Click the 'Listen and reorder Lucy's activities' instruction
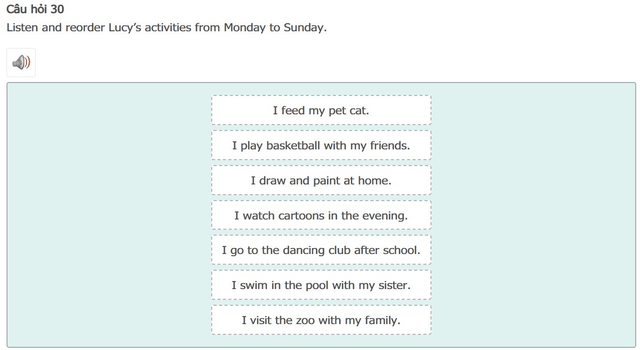 click(166, 28)
